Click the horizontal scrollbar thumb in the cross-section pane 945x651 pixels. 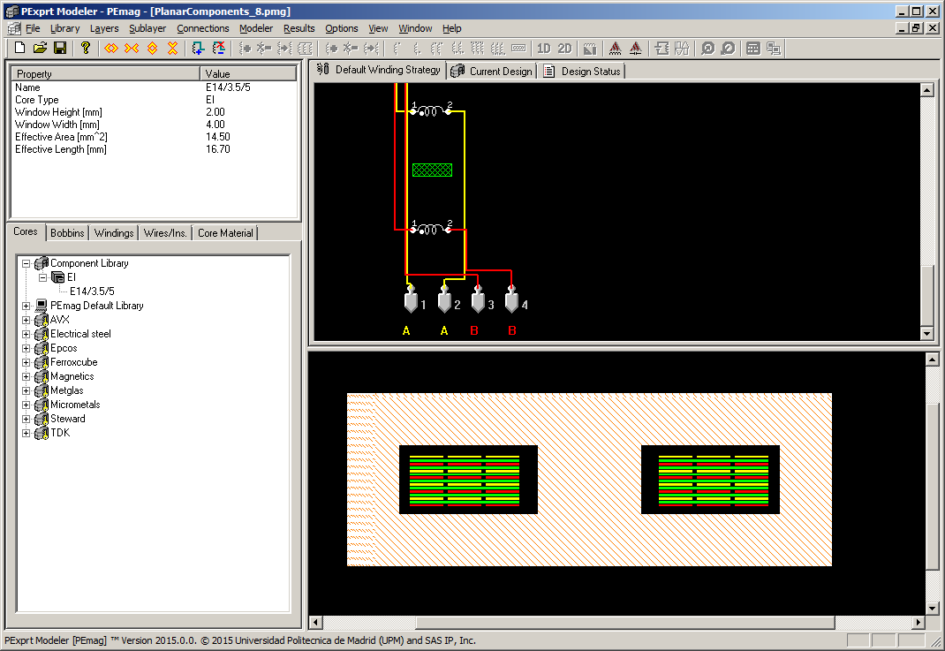pos(625,622)
